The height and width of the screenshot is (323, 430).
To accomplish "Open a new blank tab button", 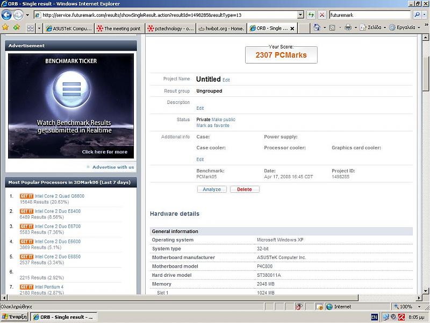I will pyautogui.click(x=304, y=29).
